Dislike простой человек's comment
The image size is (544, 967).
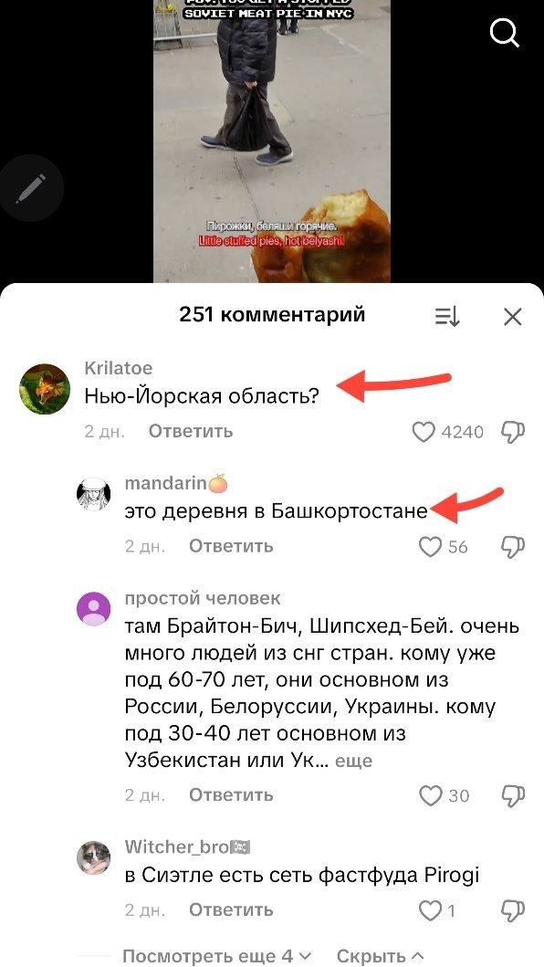pos(513,795)
